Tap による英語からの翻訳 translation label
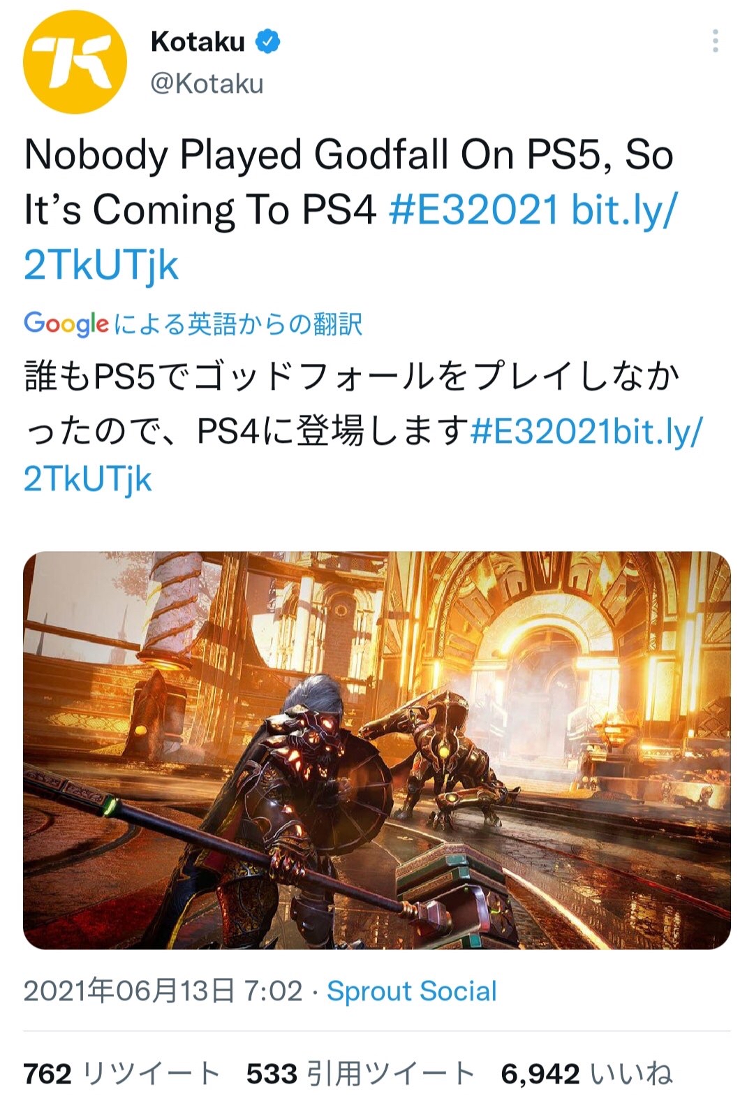Screen dimensions: 754x1108 pyautogui.click(x=238, y=324)
